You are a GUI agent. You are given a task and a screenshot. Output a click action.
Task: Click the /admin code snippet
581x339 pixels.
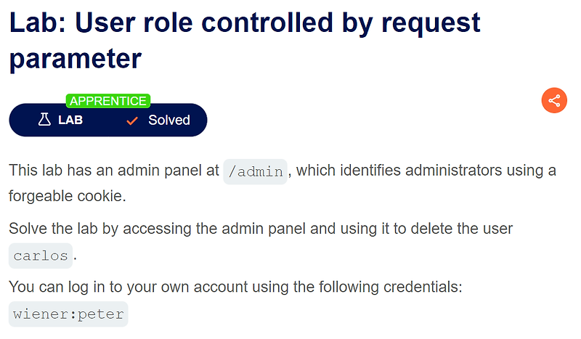pyautogui.click(x=256, y=171)
